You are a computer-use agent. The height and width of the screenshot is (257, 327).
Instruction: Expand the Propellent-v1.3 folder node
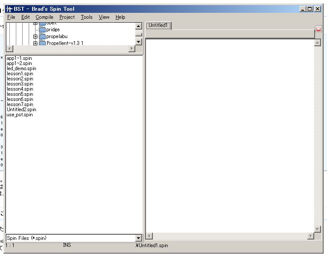35,43
